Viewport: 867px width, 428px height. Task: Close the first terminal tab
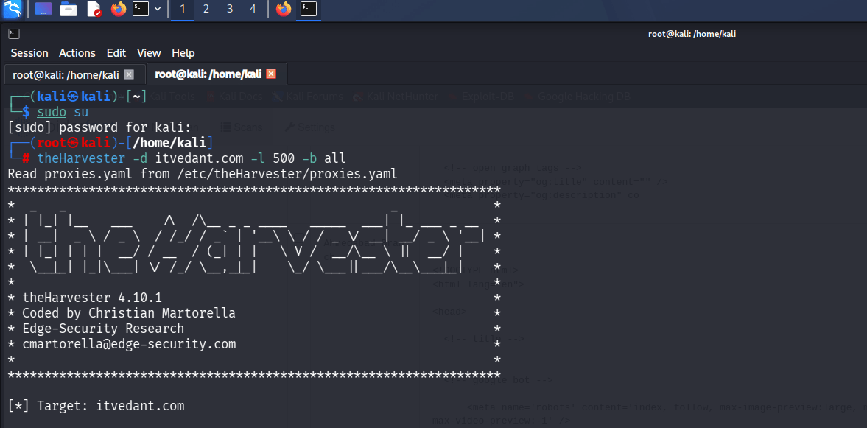pyautogui.click(x=129, y=74)
